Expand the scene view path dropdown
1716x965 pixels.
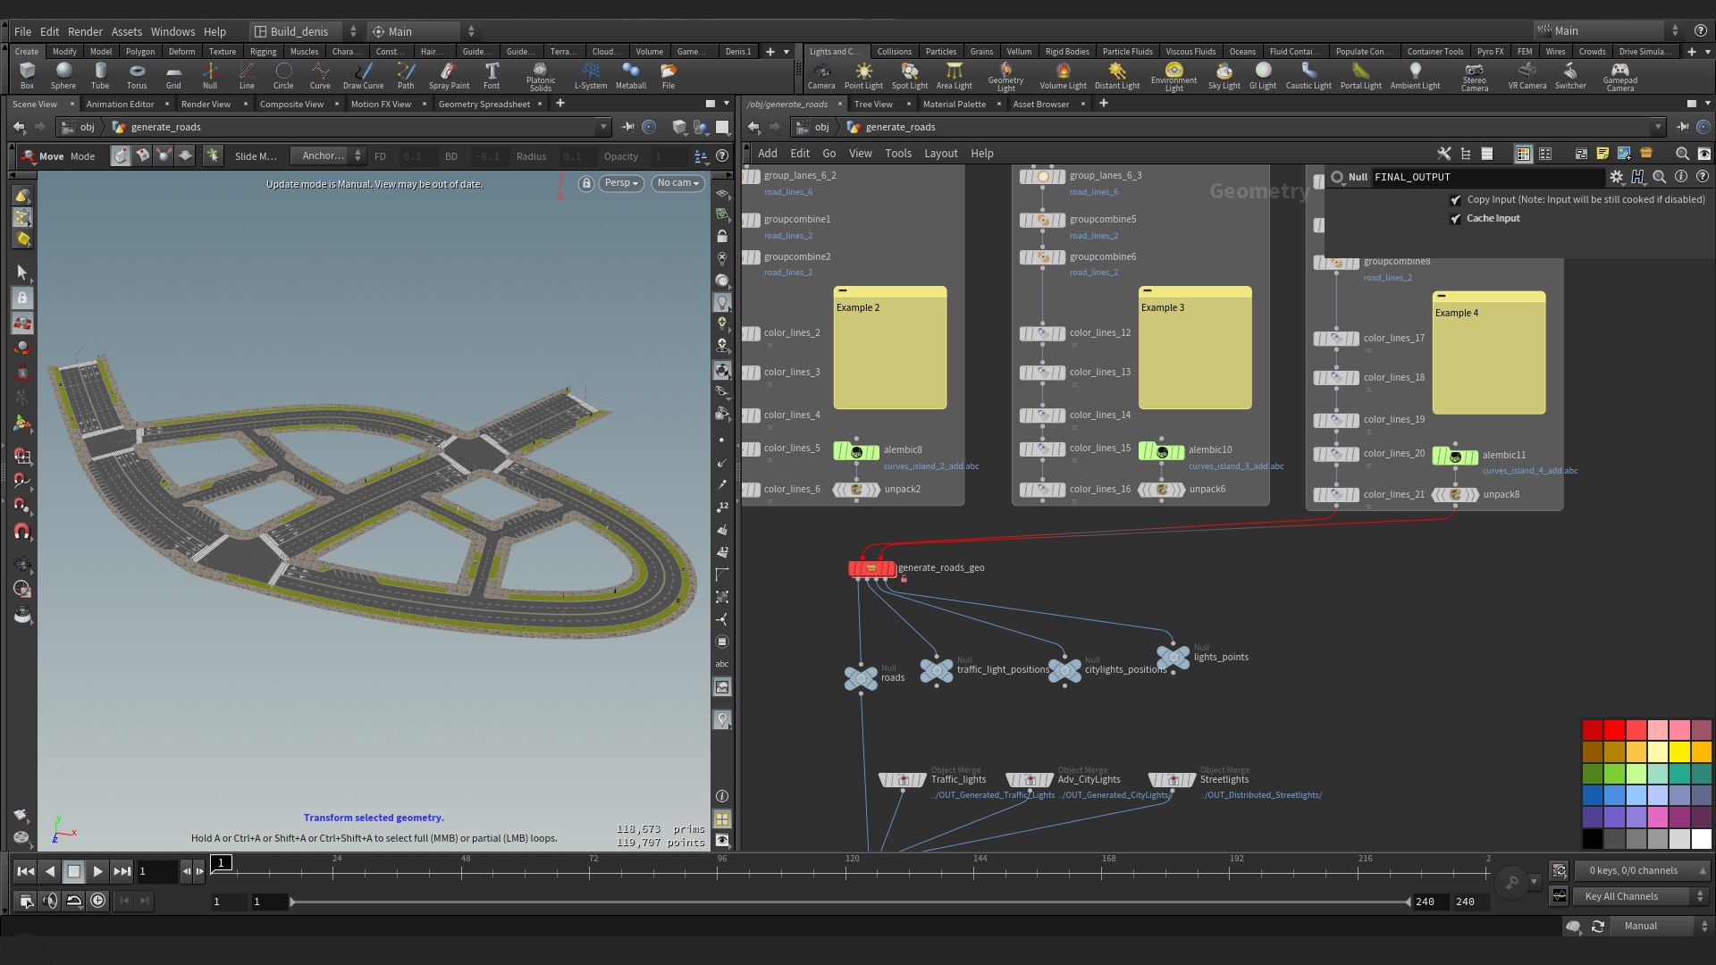pyautogui.click(x=603, y=127)
